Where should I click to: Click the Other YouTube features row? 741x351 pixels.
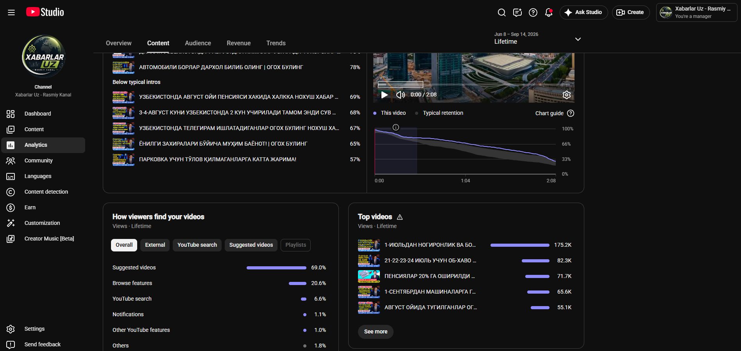pos(219,330)
